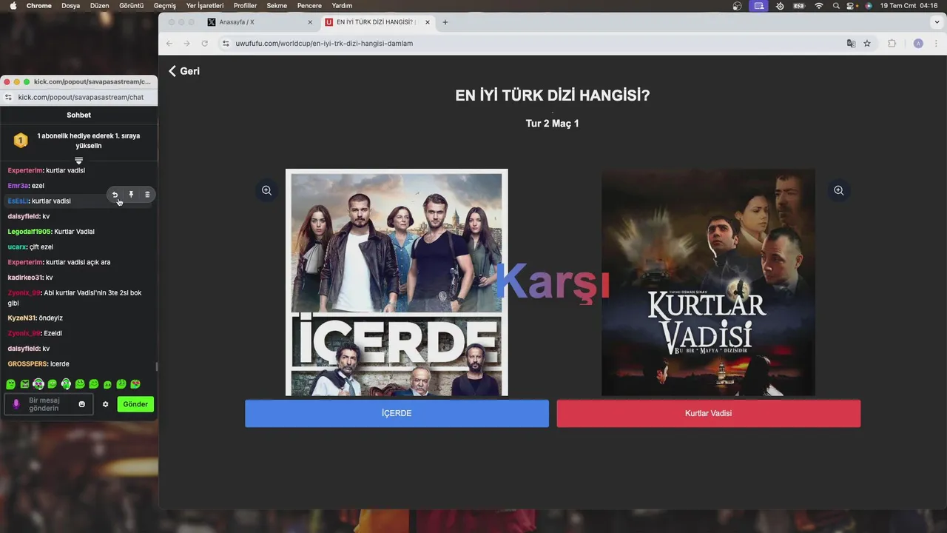Zoom into the İçerde poster
947x533 pixels.
(266, 190)
